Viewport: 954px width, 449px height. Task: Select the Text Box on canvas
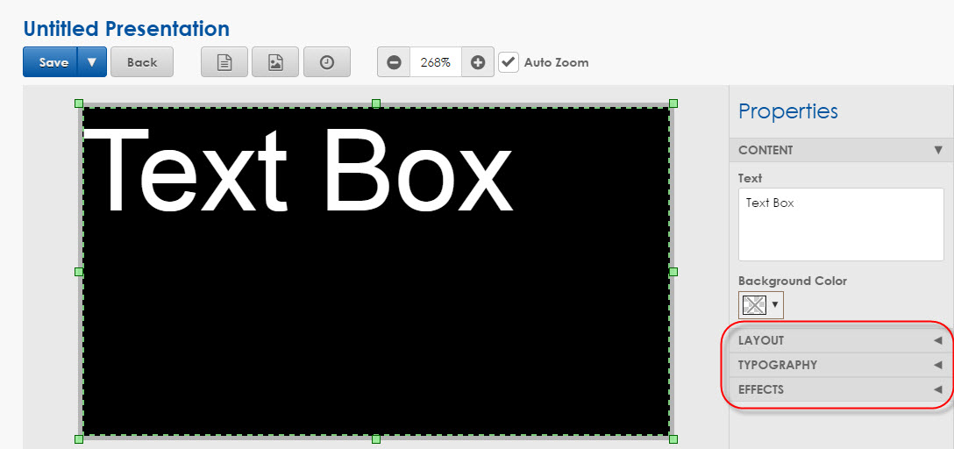[376, 271]
